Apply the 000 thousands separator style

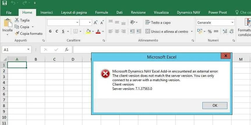click(216, 31)
